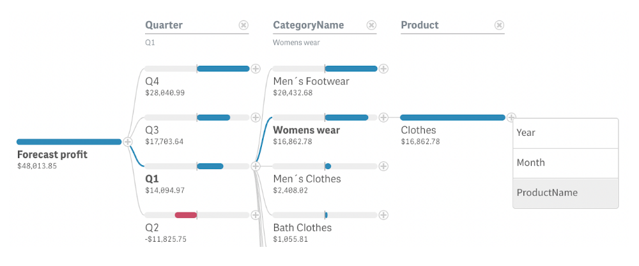The image size is (639, 266).
Task: Remove the Product dimension with its X icon
Action: click(499, 26)
